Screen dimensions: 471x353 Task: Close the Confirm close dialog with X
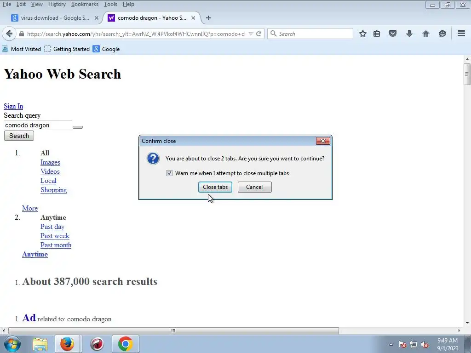point(323,141)
